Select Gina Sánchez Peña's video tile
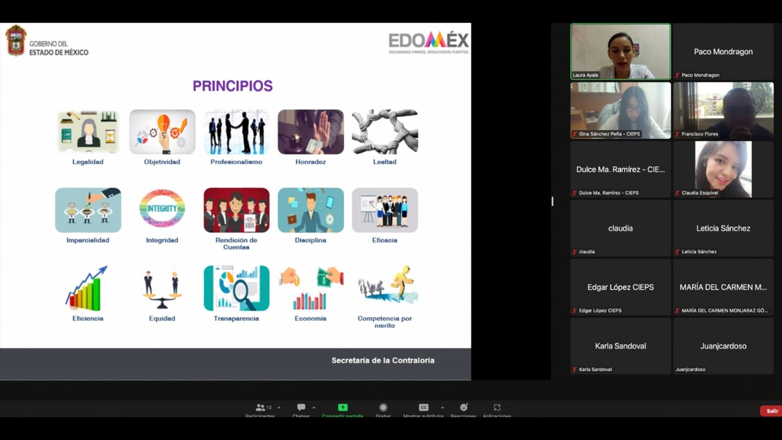Viewport: 782px width, 440px height. [620, 110]
